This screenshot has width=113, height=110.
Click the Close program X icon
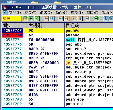37,18
